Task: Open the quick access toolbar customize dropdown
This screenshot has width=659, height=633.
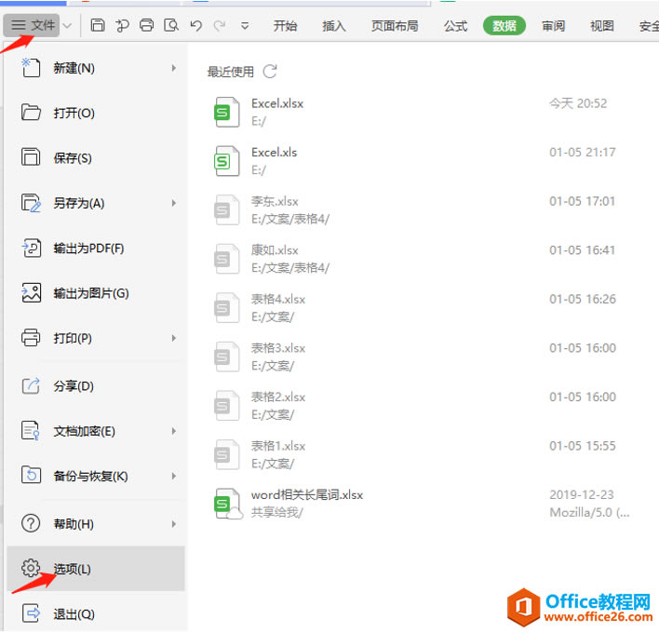Action: pyautogui.click(x=245, y=26)
